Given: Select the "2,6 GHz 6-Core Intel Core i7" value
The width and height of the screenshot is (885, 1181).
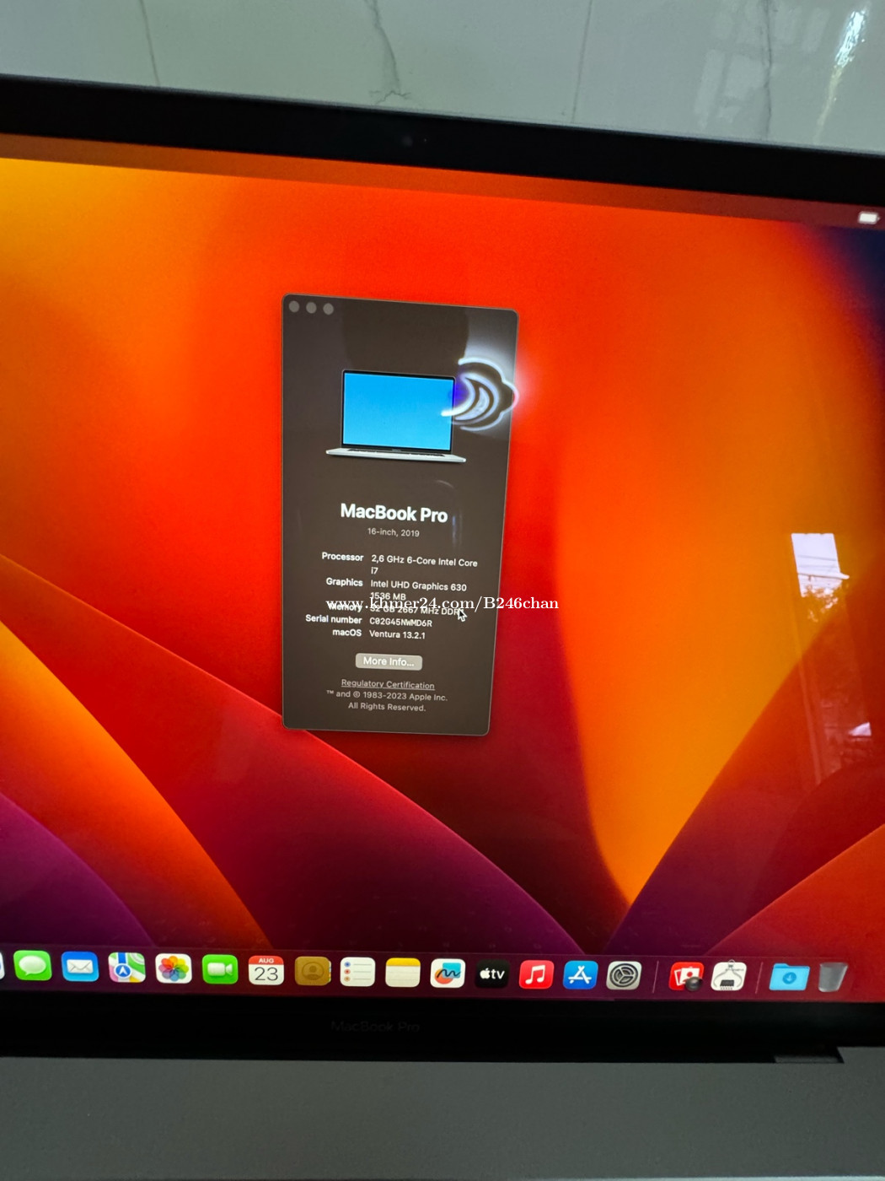Looking at the screenshot, I should pyautogui.click(x=424, y=565).
